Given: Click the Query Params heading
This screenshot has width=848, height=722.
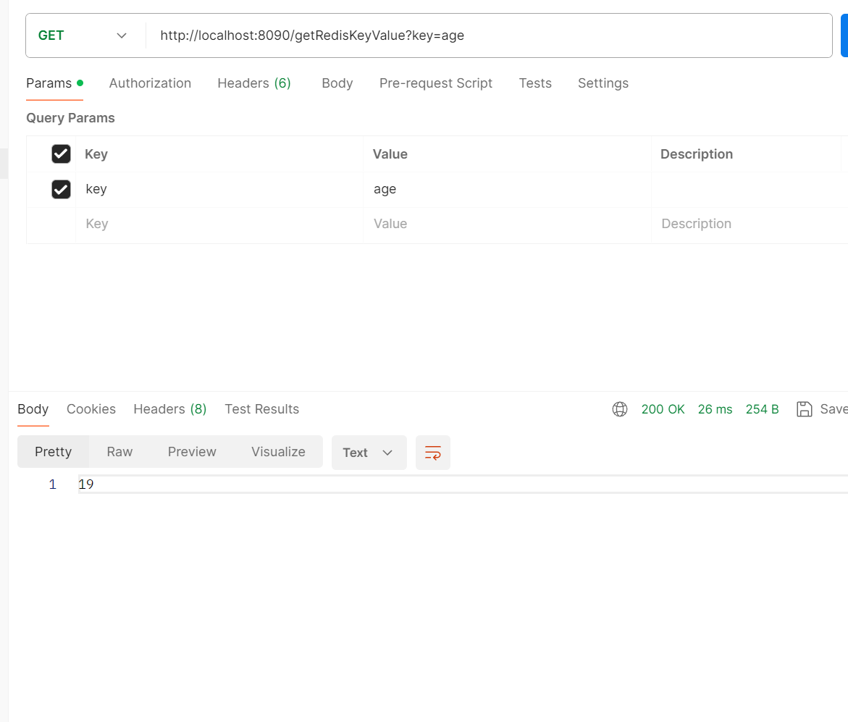Looking at the screenshot, I should pyautogui.click(x=70, y=118).
